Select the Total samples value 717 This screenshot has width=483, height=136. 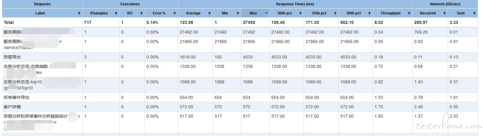click(87, 22)
